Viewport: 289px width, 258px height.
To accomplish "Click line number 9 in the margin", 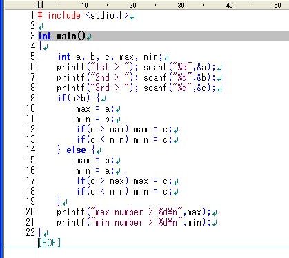I will (32, 98).
